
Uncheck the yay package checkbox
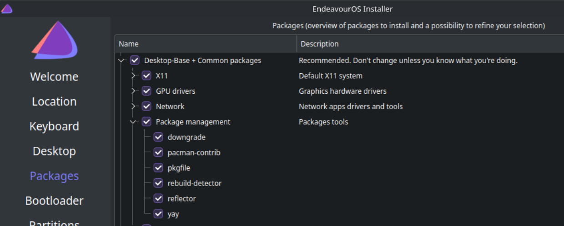pyautogui.click(x=158, y=214)
